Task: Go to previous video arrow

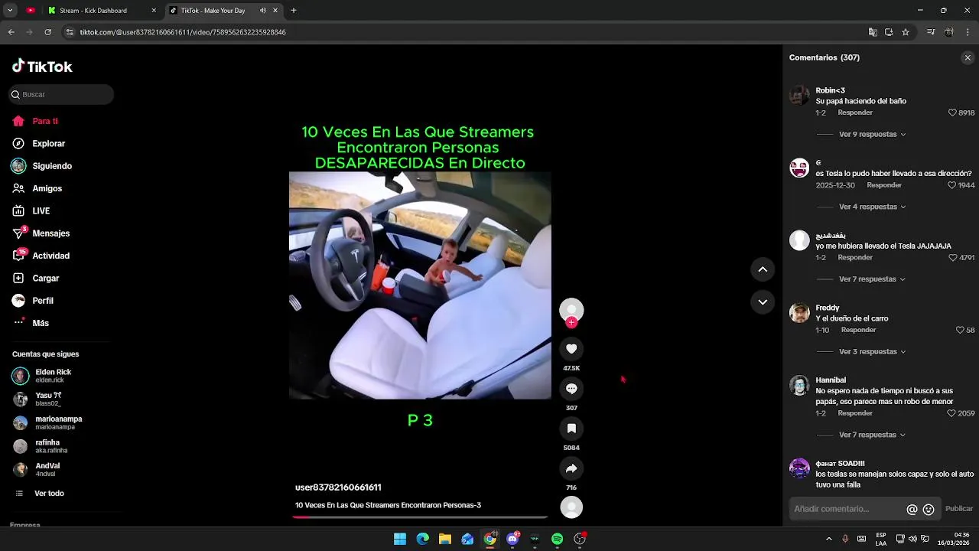Action: (763, 269)
